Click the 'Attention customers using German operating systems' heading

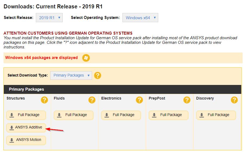[68, 33]
